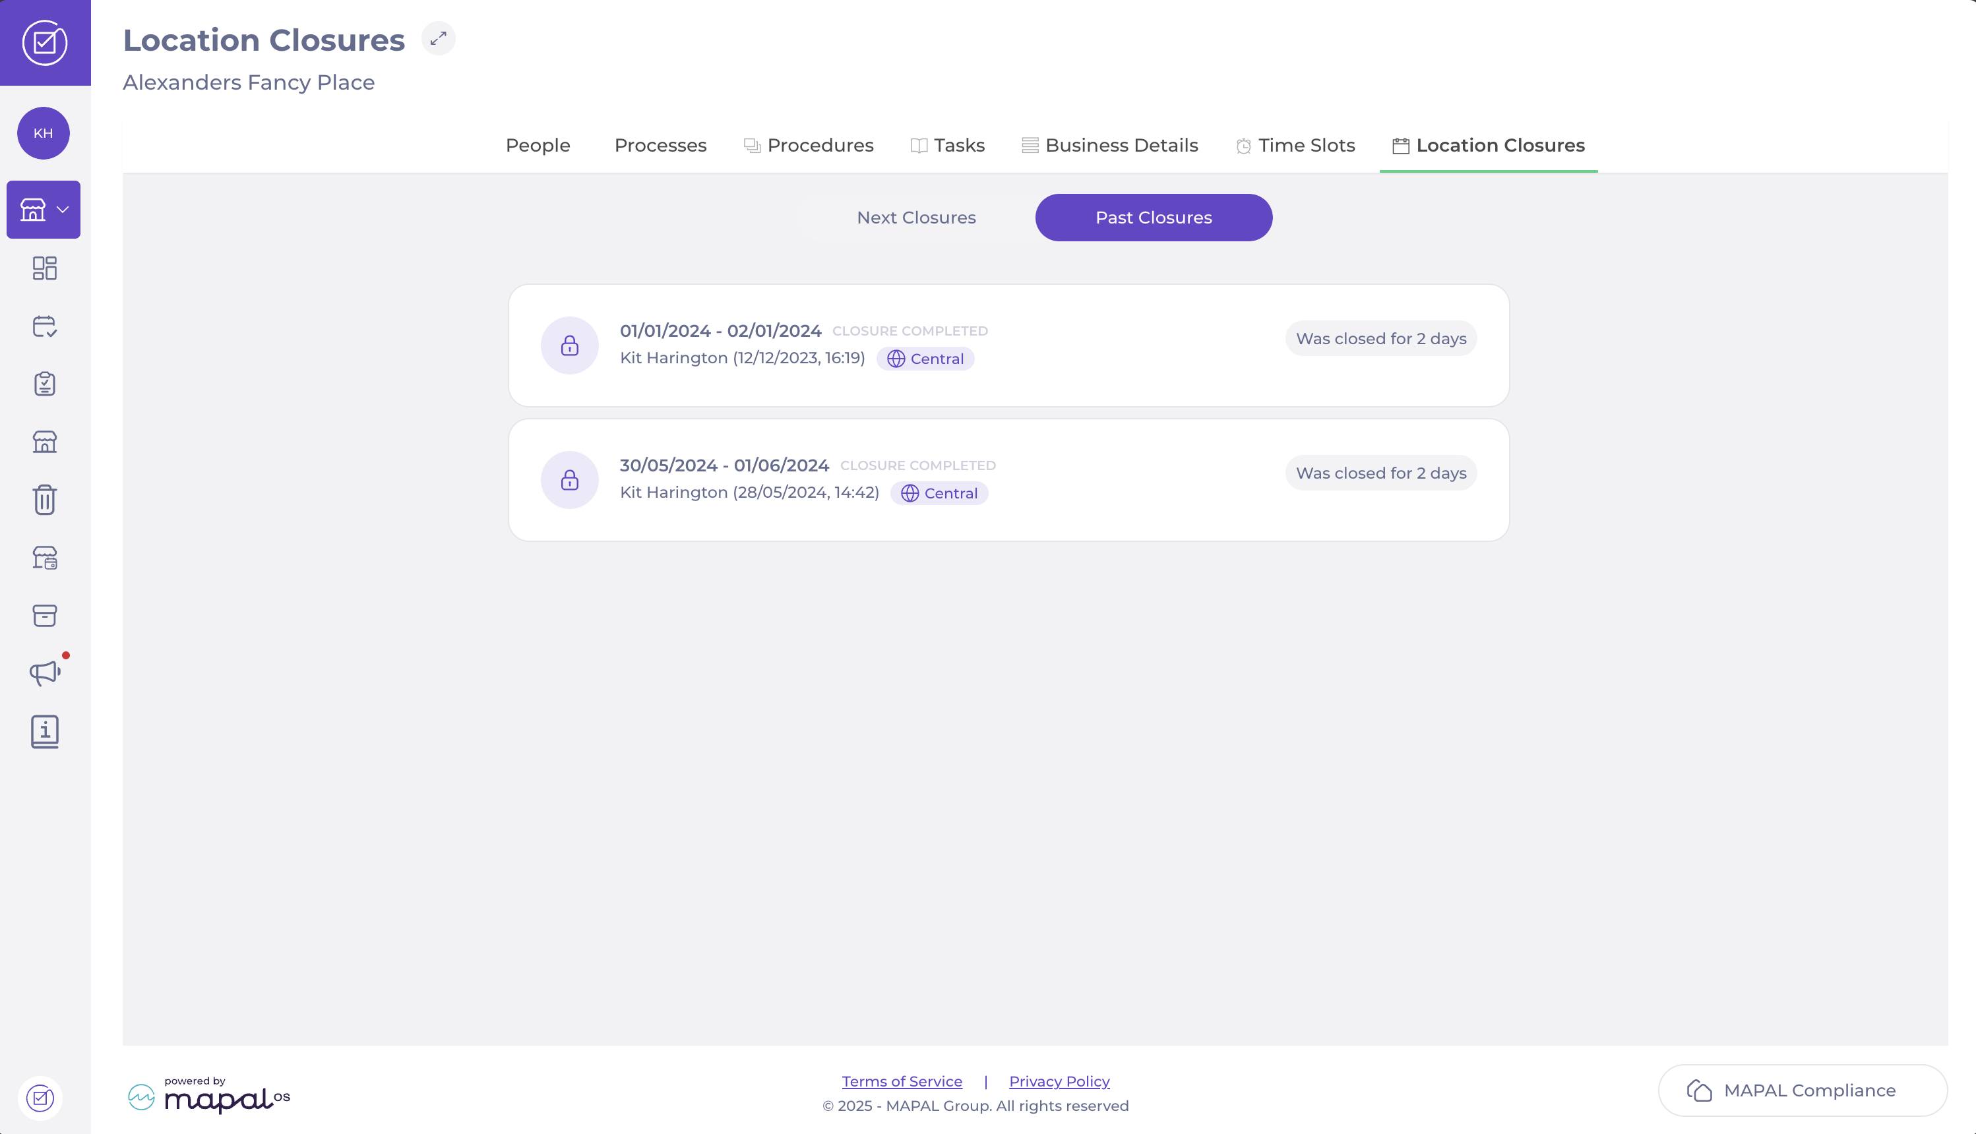Screen dimensions: 1976x1134
Task: Click the powered by mapal OS logo
Action: (208, 1096)
